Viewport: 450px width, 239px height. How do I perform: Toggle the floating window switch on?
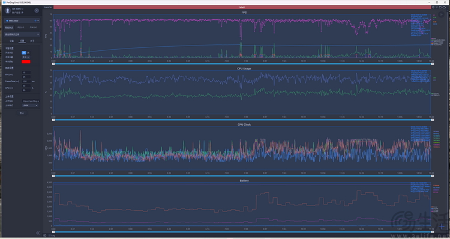coord(24,53)
